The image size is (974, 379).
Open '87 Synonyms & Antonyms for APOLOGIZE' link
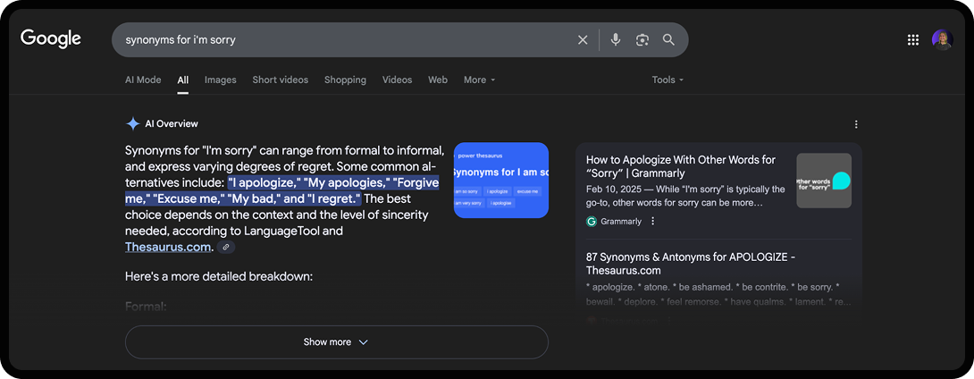(x=691, y=264)
